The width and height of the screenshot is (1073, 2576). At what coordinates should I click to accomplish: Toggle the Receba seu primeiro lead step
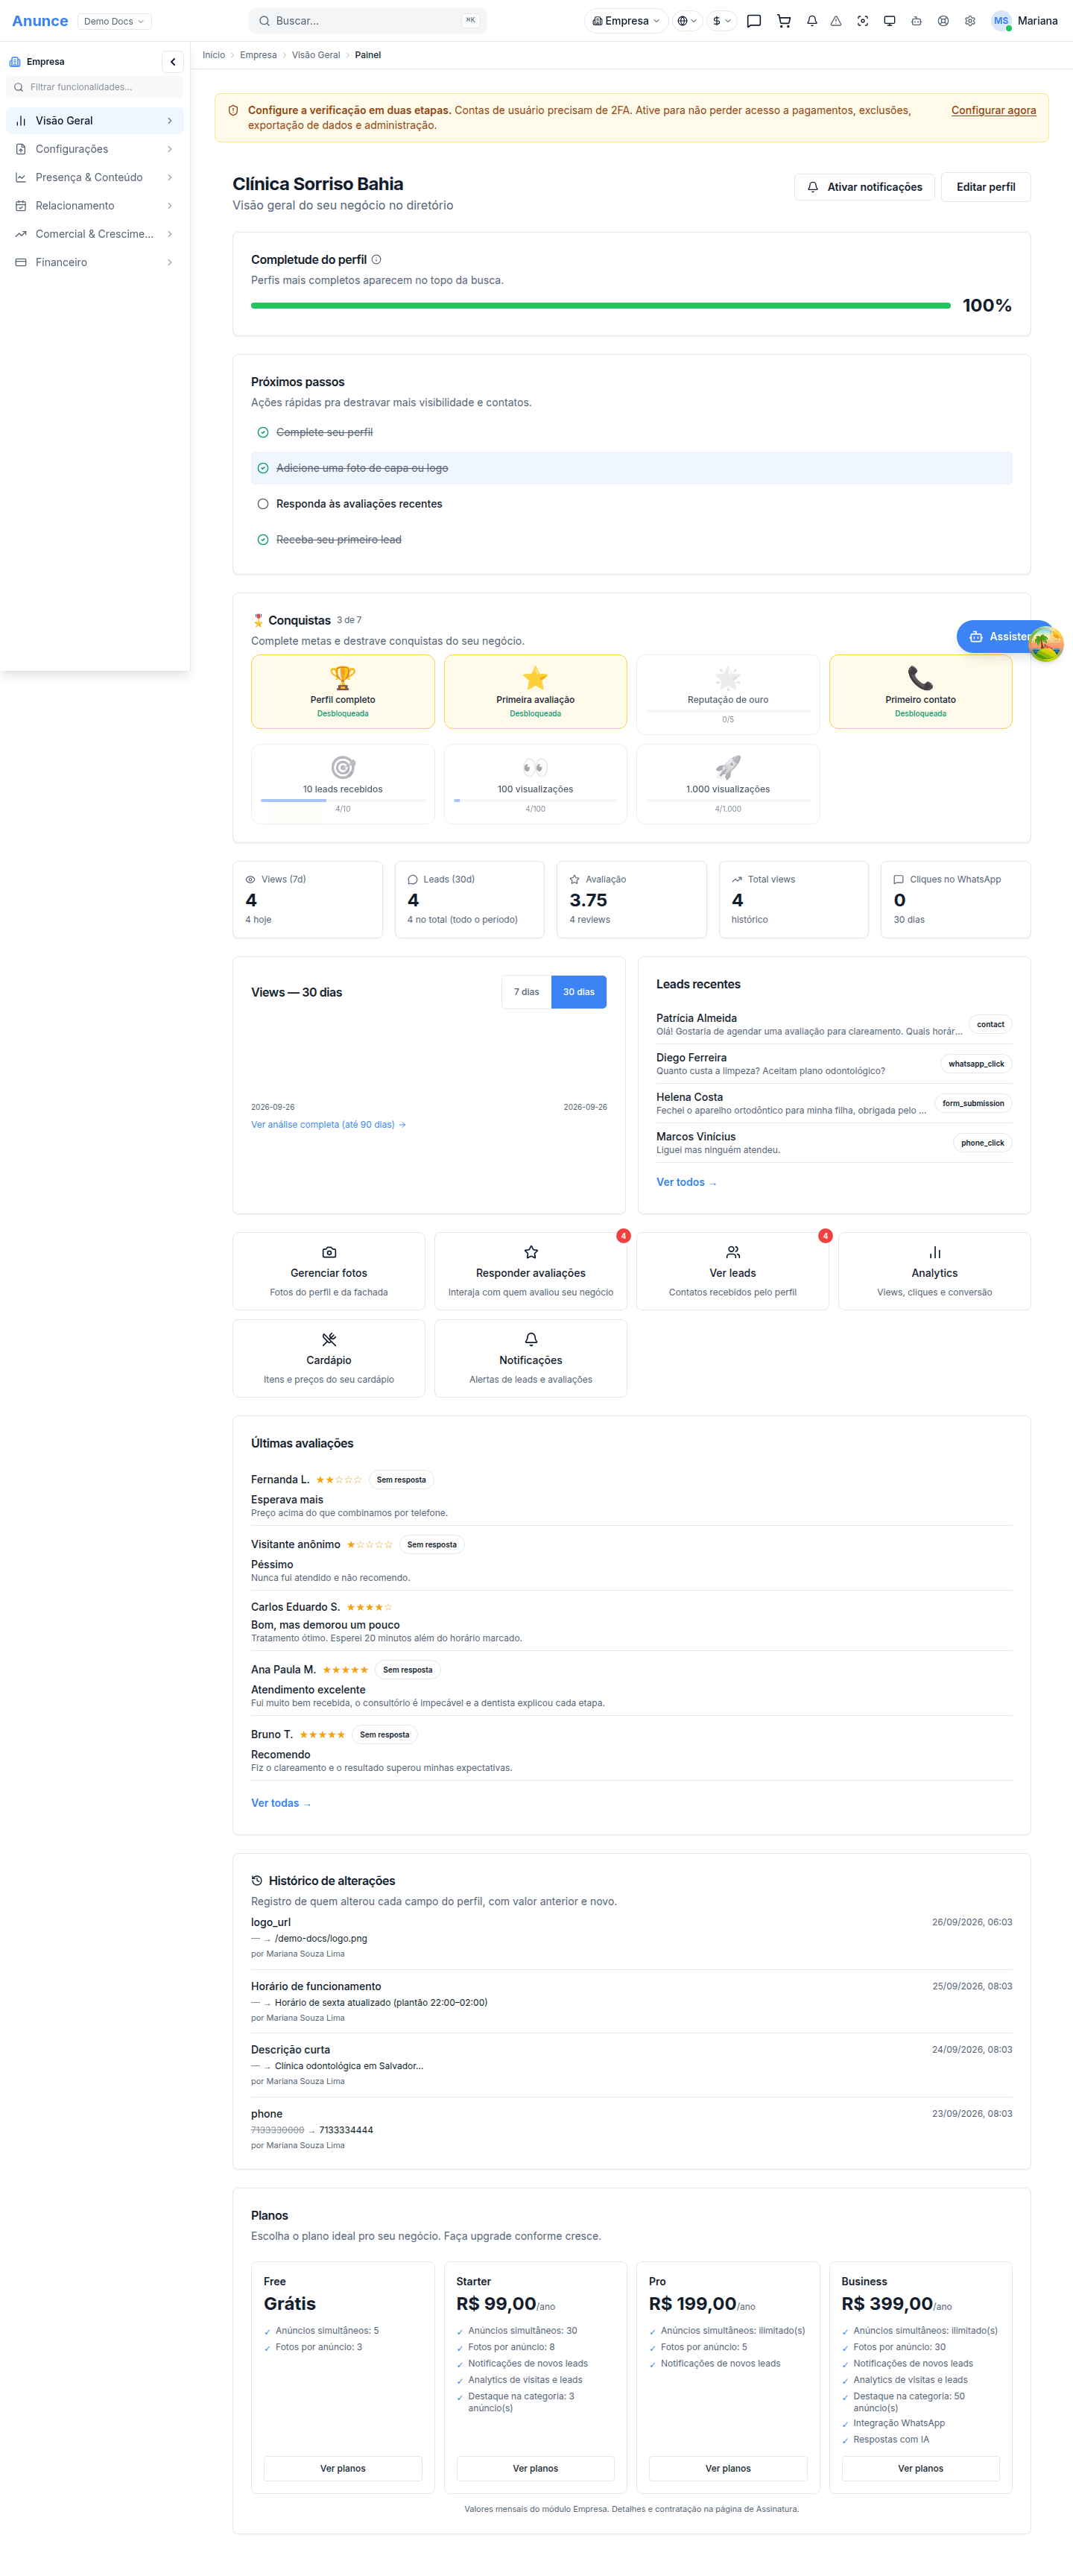click(263, 540)
